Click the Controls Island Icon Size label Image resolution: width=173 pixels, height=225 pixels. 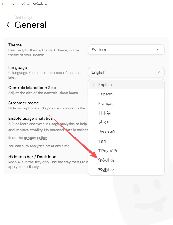[32, 88]
